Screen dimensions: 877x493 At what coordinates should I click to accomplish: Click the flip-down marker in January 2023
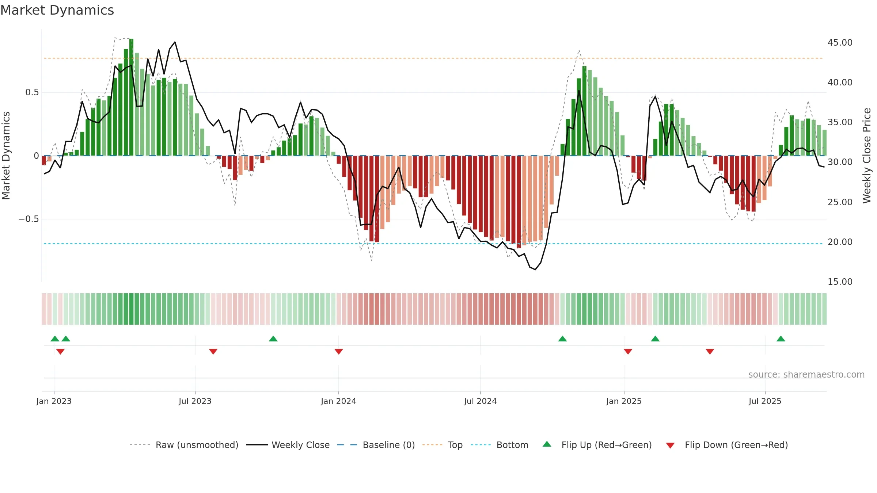61,351
